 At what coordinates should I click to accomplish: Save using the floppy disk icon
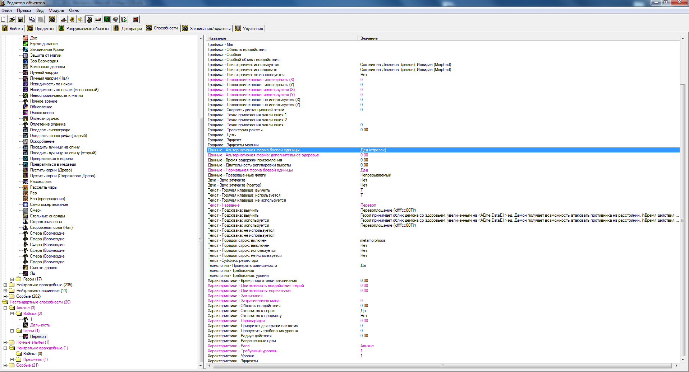(20, 19)
